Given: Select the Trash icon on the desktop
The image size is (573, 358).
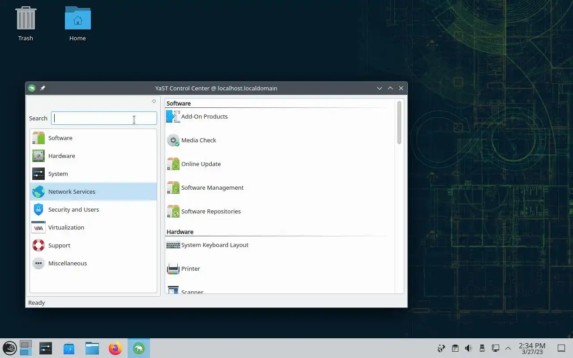Looking at the screenshot, I should 26,24.
